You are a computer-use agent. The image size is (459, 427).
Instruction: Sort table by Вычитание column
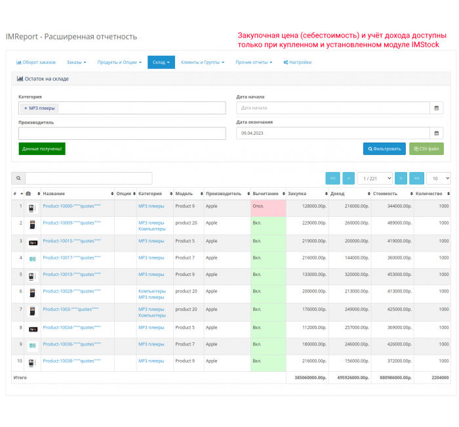pyautogui.click(x=268, y=194)
